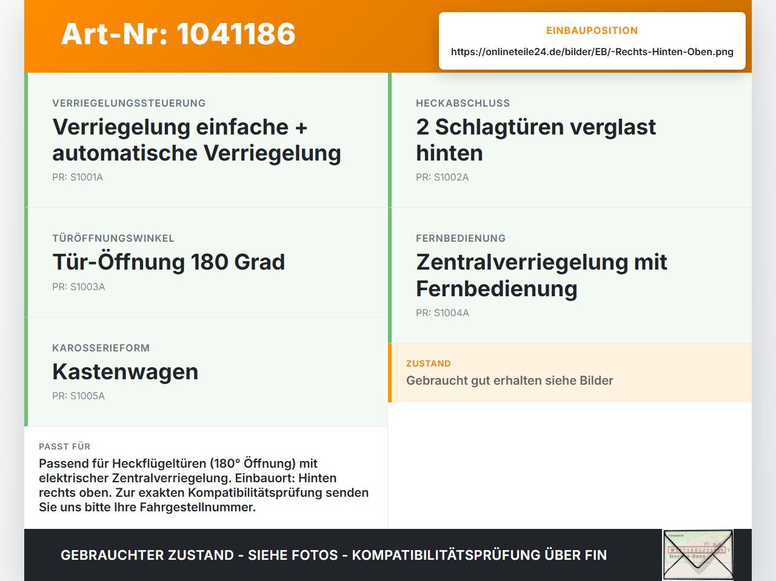This screenshot has width=776, height=581.
Task: Click the TÜRÖFFNUNGSWINKEL section label
Action: tap(113, 239)
